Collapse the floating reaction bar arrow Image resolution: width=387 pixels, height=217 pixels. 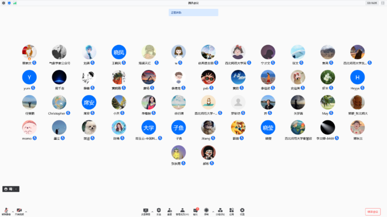point(16,189)
